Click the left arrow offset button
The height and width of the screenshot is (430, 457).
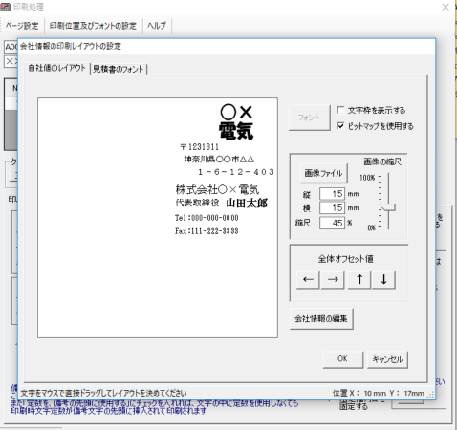308,280
